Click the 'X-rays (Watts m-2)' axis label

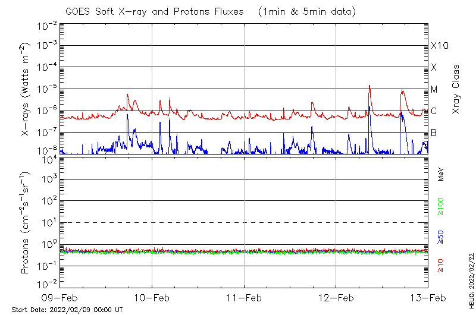pyautogui.click(x=26, y=89)
